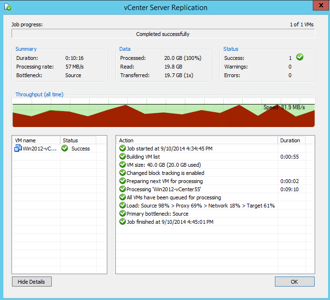Click the '1 of 1 VMs' counter
The height and width of the screenshot is (300, 330).
tap(302, 24)
